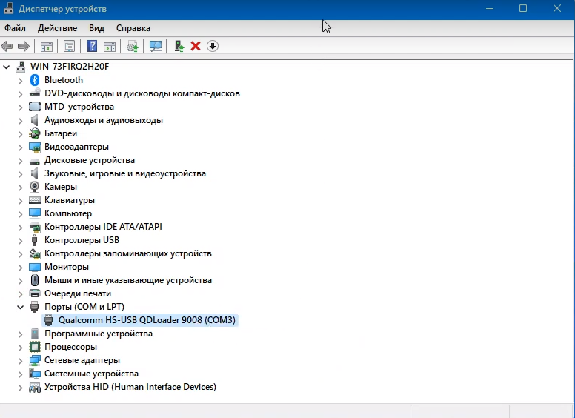575x418 pixels.
Task: Toggle the console tree toolbar icon
Action: coord(47,46)
